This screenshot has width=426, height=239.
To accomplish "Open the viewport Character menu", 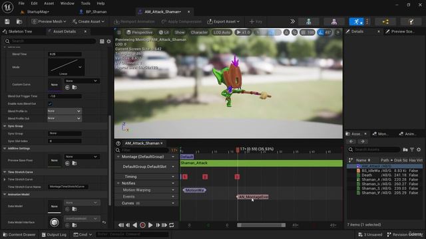I will (199, 33).
